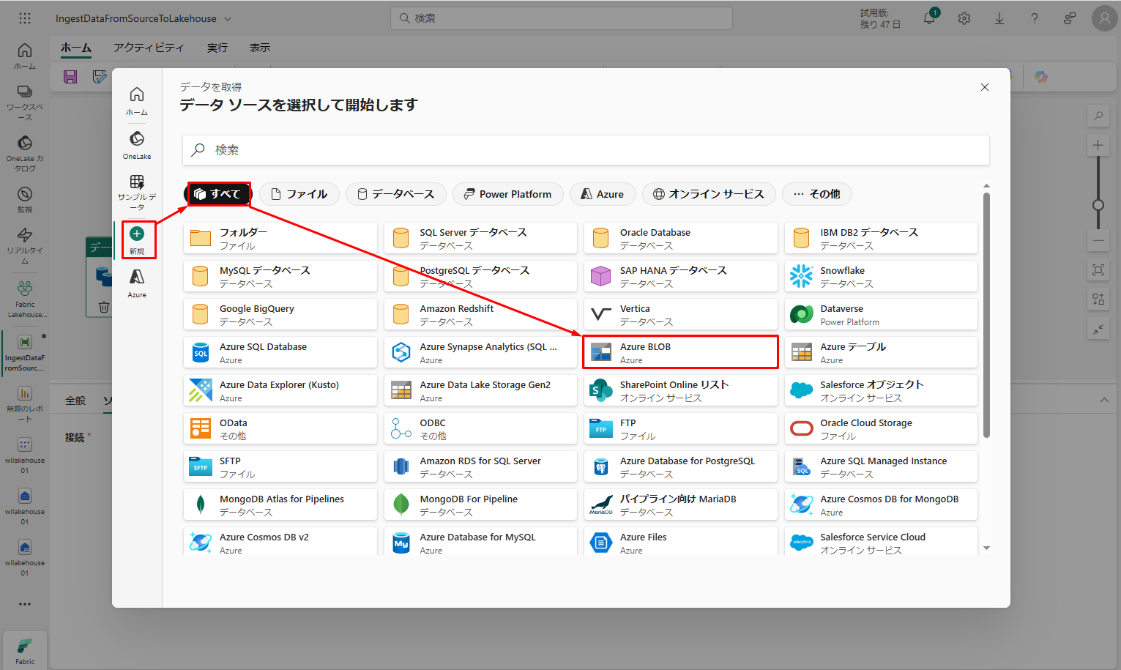The height and width of the screenshot is (670, 1121).
Task: Open the help question mark icon
Action: coord(1035,18)
